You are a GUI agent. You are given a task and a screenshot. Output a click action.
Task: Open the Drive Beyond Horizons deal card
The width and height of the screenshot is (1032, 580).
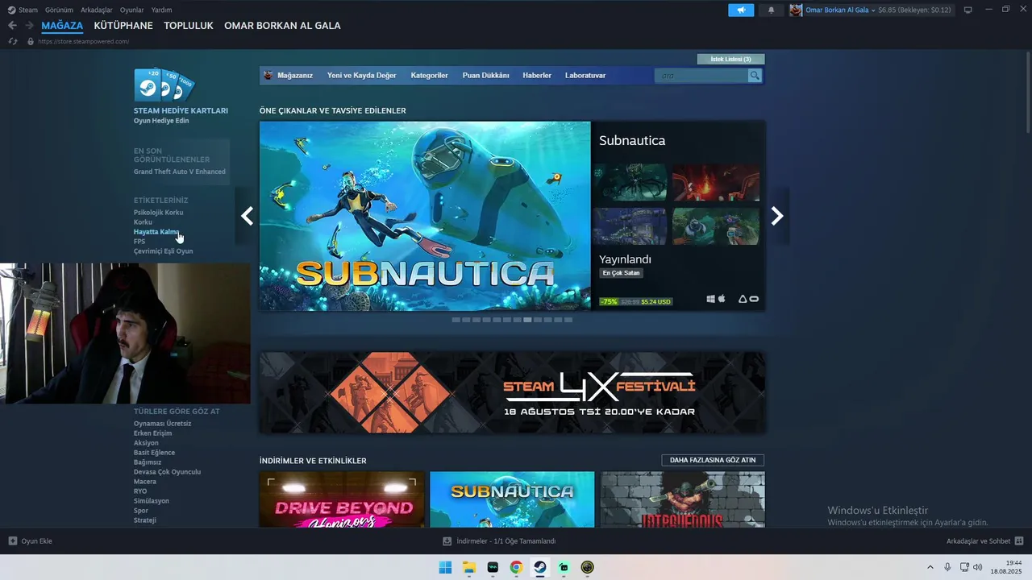tap(342, 499)
